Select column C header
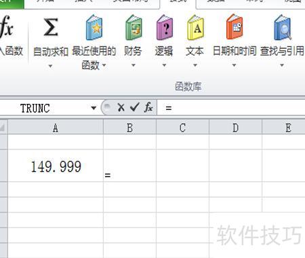Screen dimensions: 305x258 (182, 128)
